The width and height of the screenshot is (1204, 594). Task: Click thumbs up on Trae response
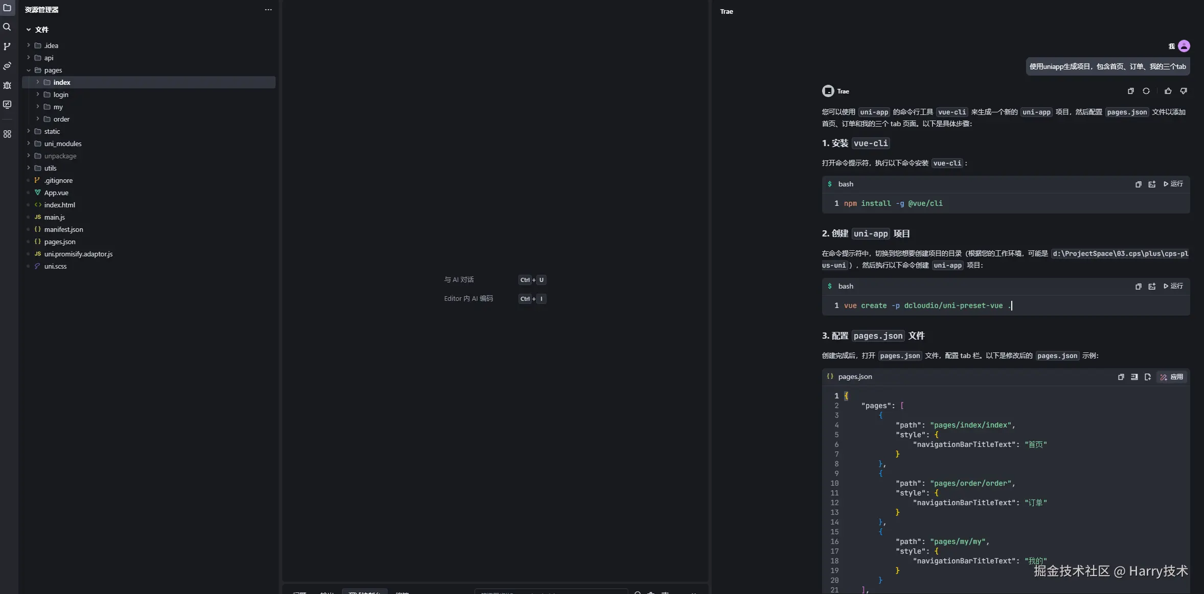pyautogui.click(x=1168, y=91)
